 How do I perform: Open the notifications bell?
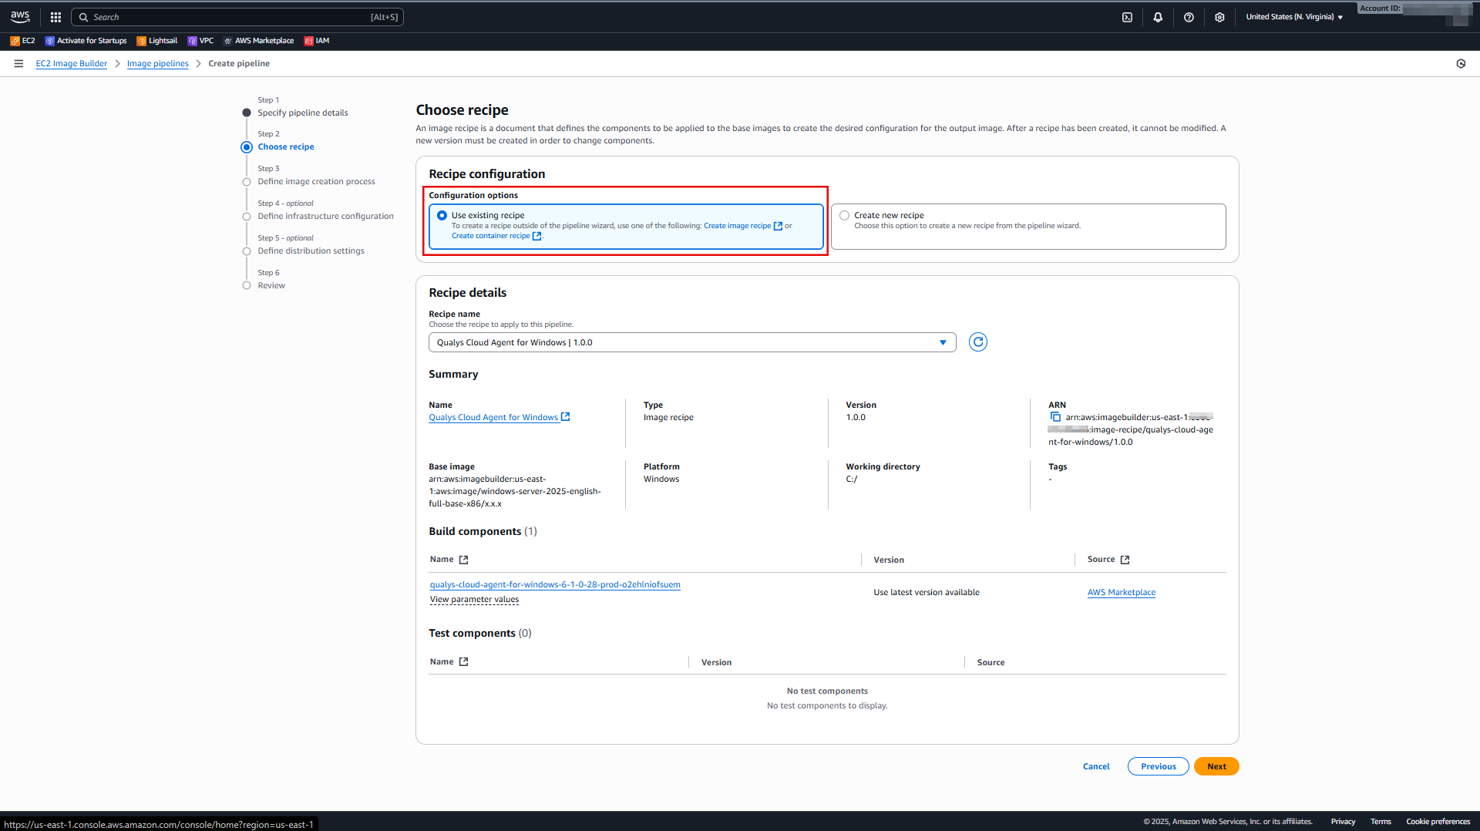pyautogui.click(x=1158, y=17)
